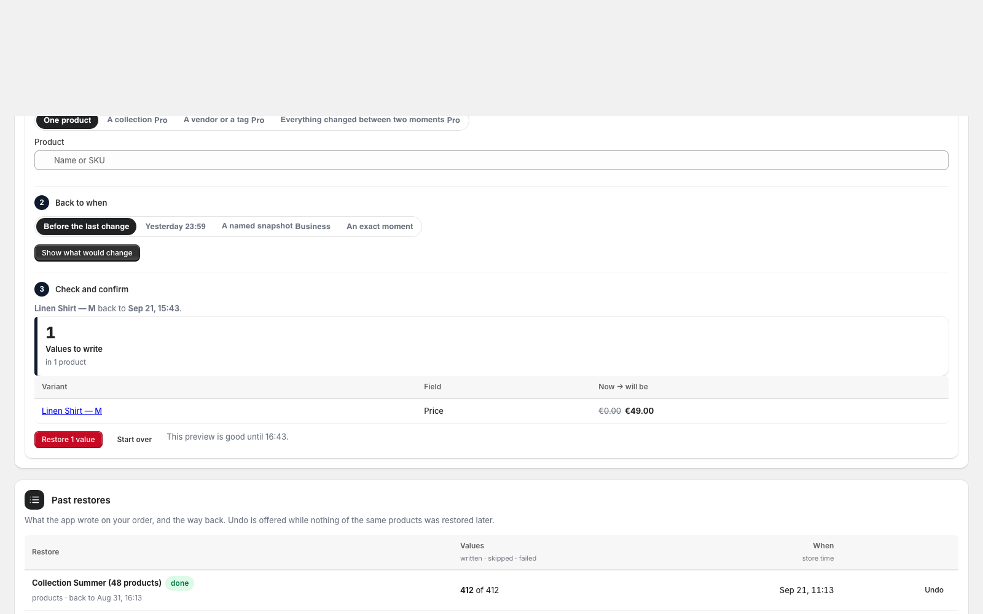This screenshot has width=983, height=614.
Task: Click Start over
Action: [x=135, y=440]
